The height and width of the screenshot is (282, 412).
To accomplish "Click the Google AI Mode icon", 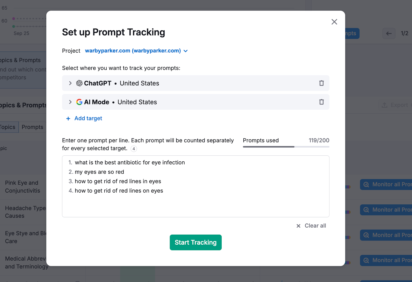I will tap(79, 102).
